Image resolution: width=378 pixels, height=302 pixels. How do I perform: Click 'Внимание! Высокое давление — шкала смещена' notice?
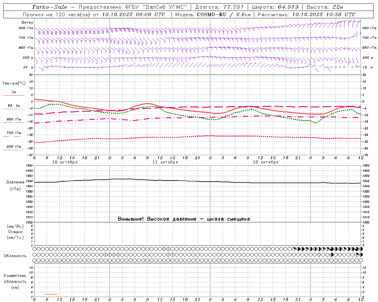click(184, 219)
